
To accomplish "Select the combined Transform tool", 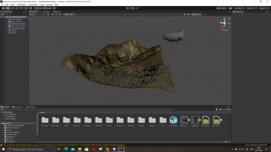I will [26, 8].
